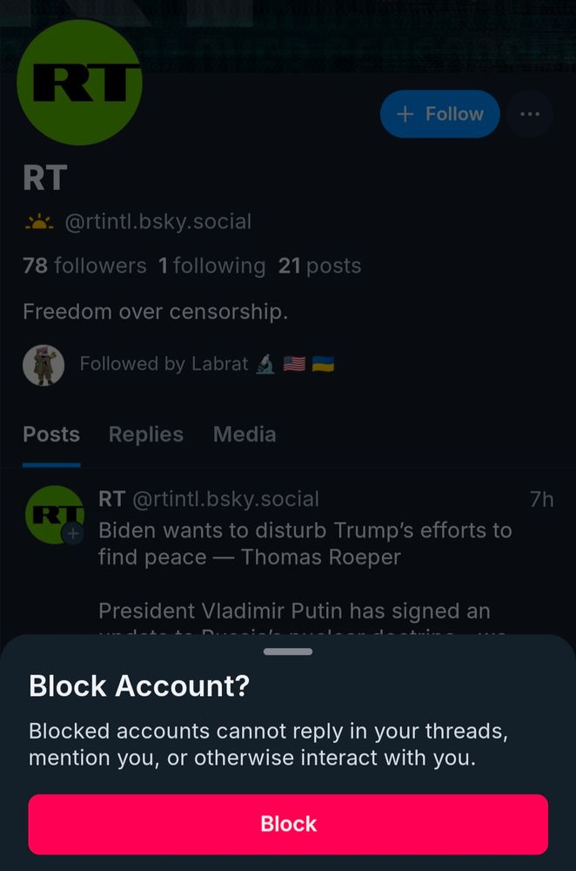The image size is (576, 871).
Task: Select the Posts tab
Action: point(51,435)
